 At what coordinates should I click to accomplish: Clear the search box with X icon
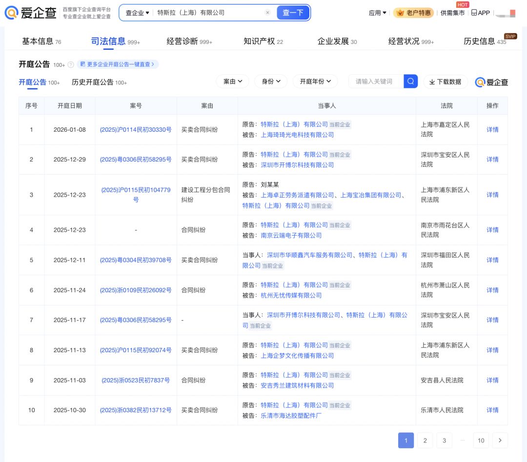pos(267,13)
